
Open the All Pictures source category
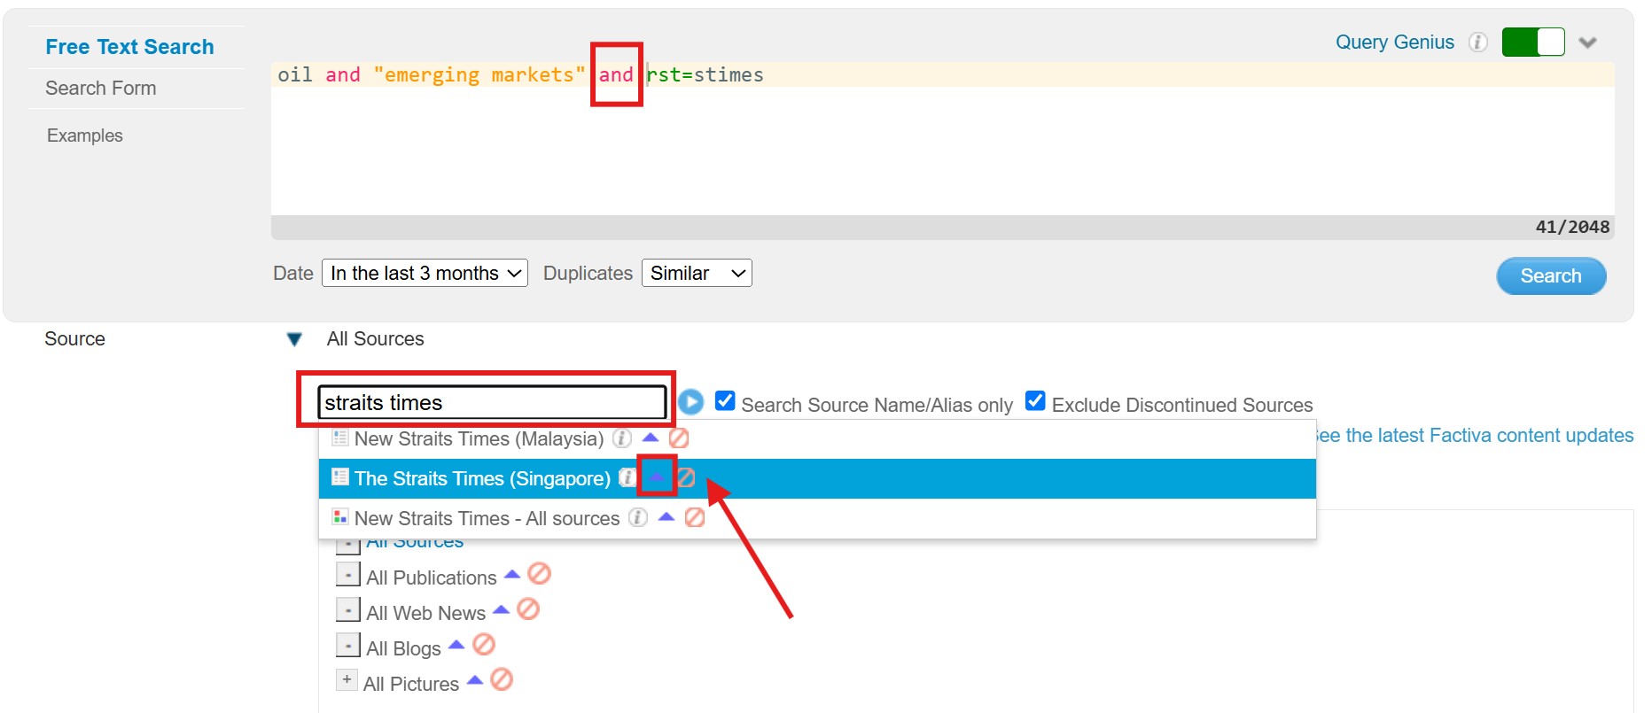pyautogui.click(x=411, y=684)
